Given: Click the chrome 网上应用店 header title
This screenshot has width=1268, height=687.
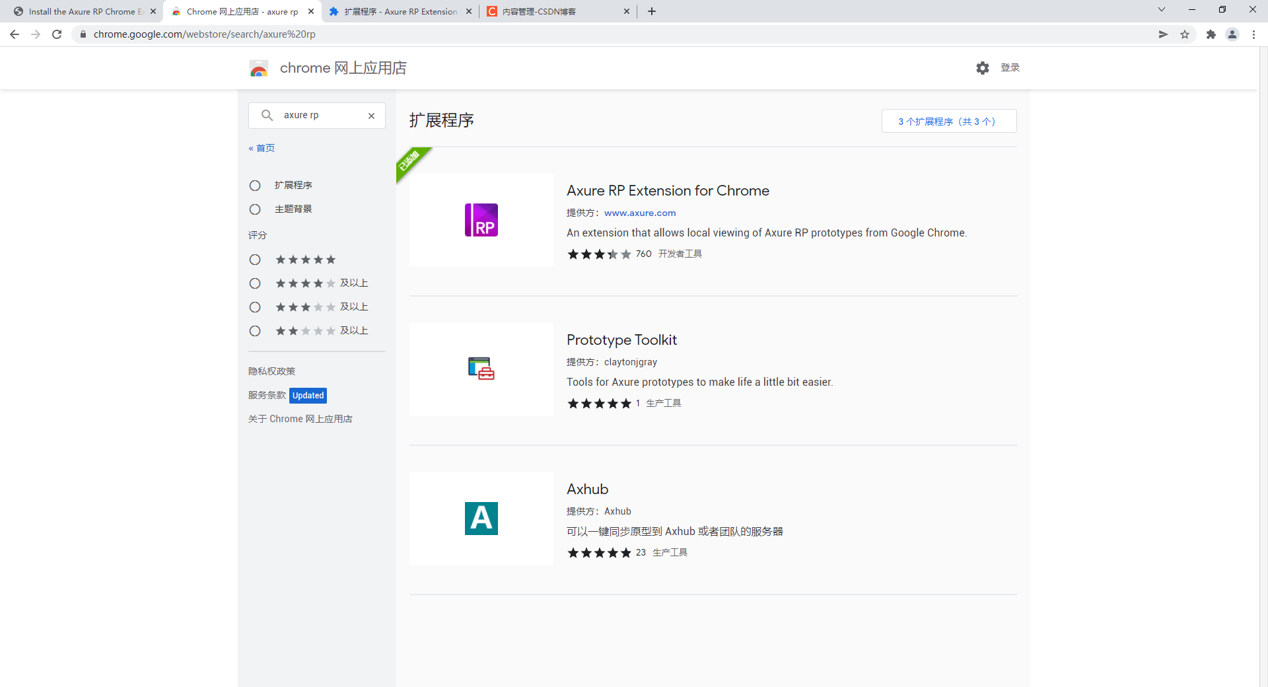Looking at the screenshot, I should 343,68.
